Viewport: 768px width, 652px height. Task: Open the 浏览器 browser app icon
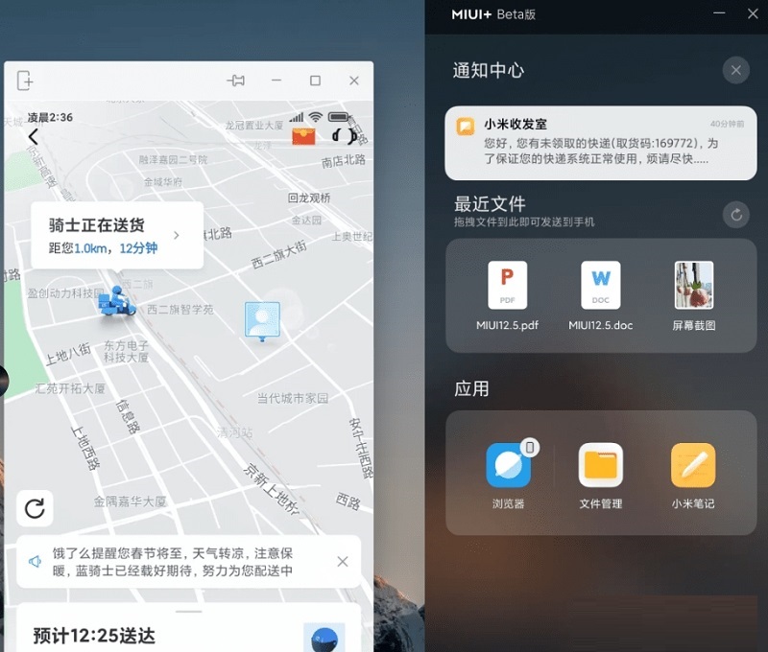point(509,467)
